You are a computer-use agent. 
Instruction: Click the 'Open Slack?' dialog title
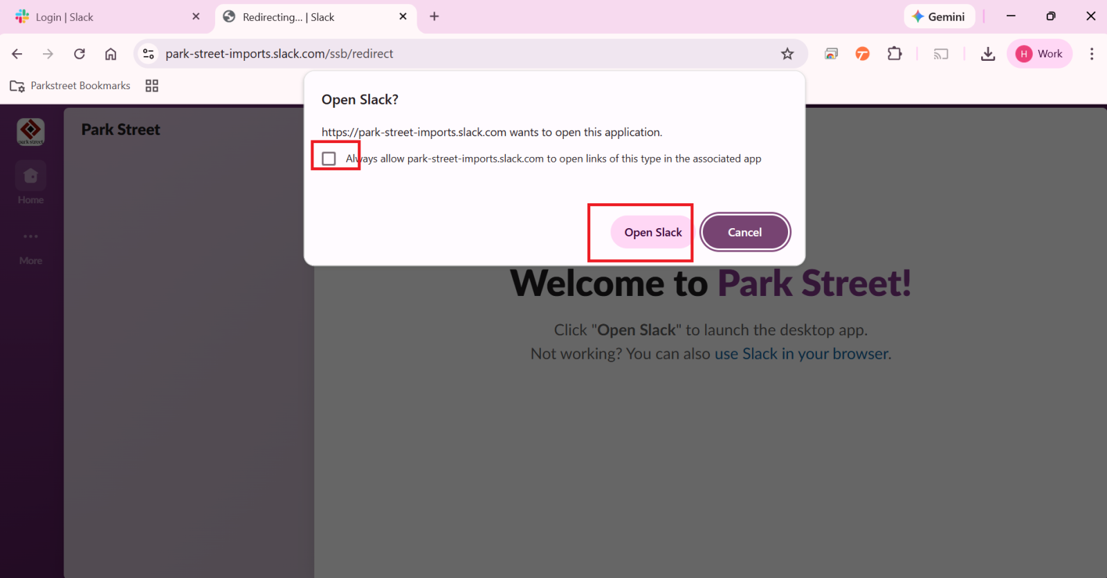pos(360,100)
